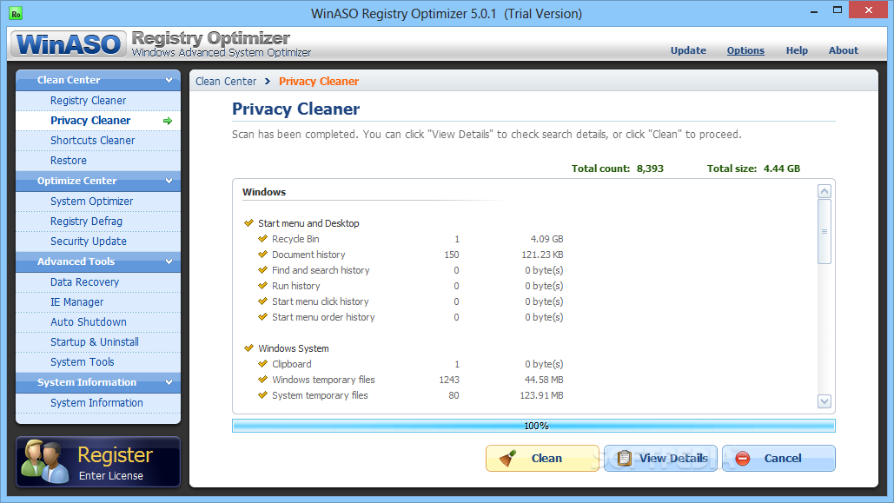Select Privacy Cleaner in sidebar

(98, 121)
